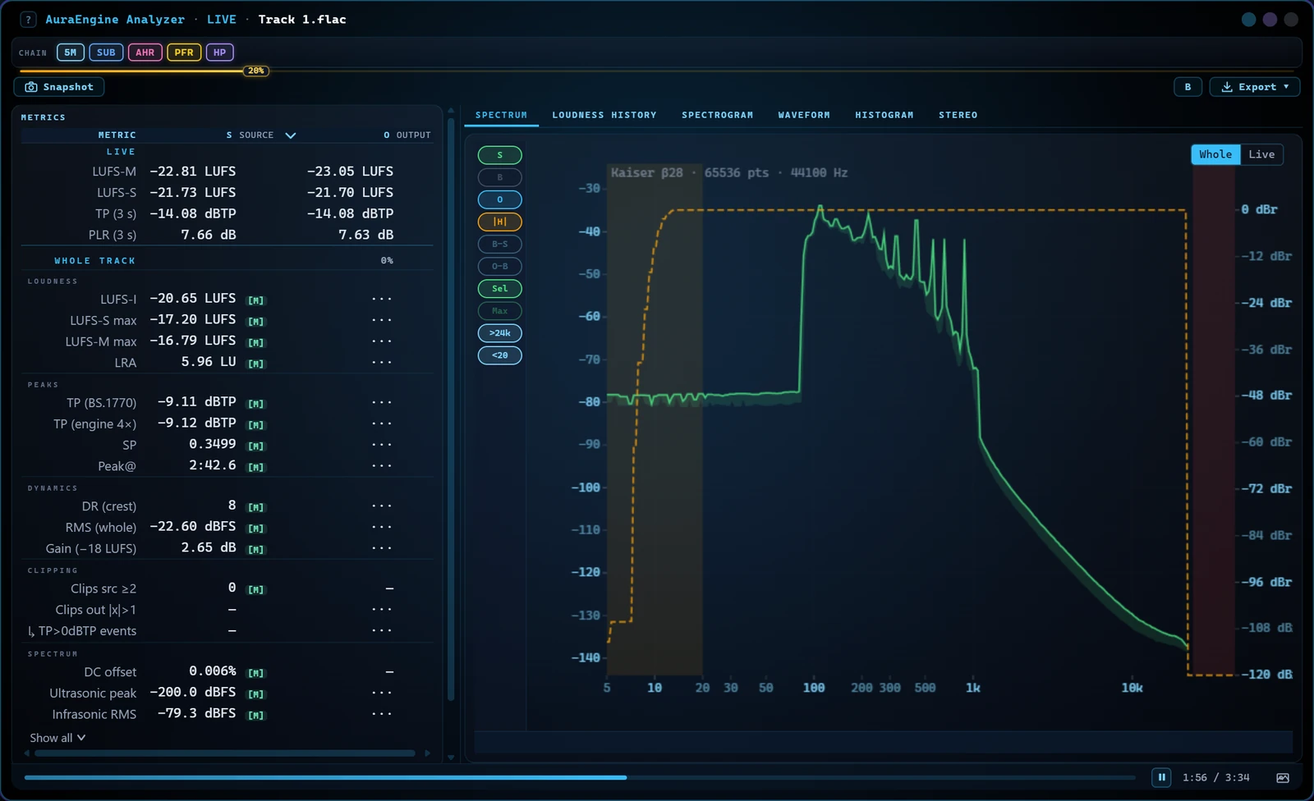
Task: Toggle the O−B difference trace pill
Action: (499, 266)
